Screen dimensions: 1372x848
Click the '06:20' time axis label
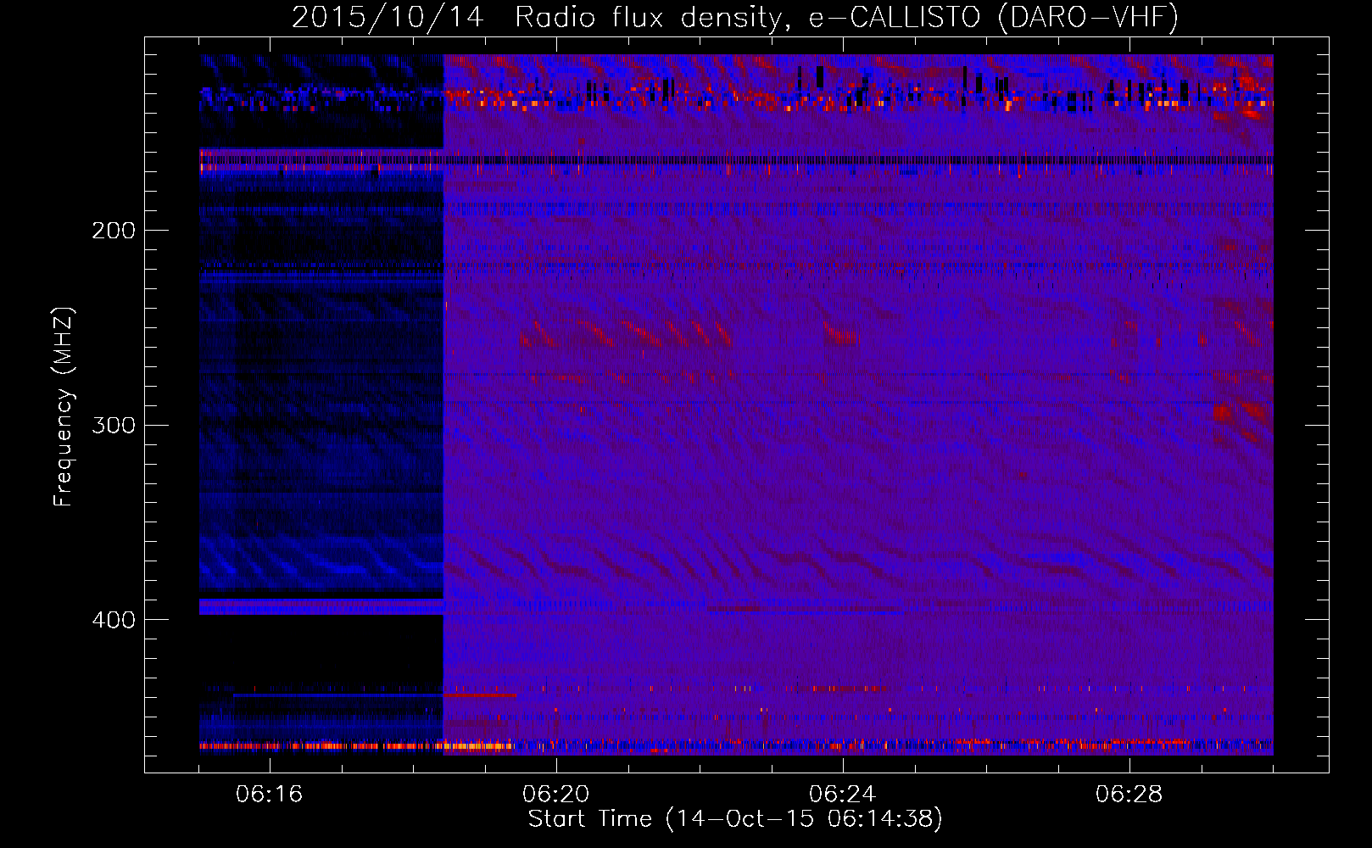[556, 795]
